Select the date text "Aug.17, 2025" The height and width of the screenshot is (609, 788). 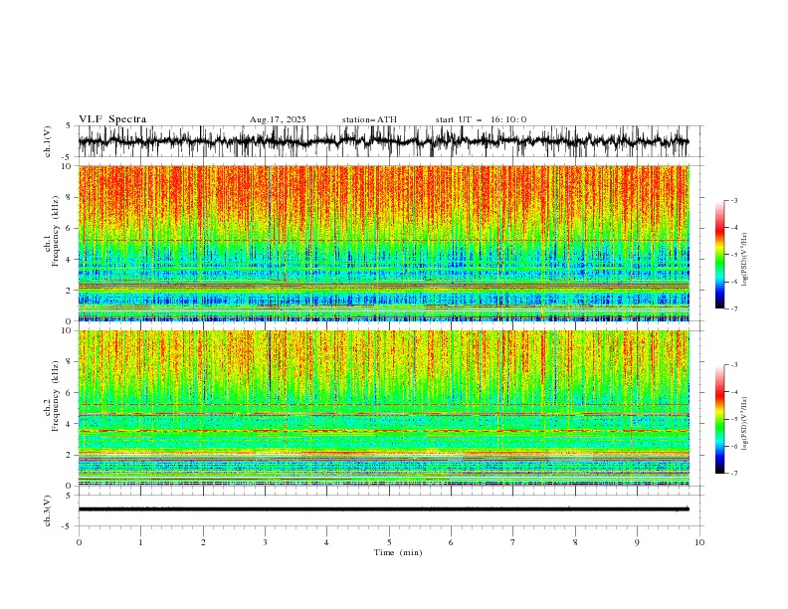coord(278,119)
